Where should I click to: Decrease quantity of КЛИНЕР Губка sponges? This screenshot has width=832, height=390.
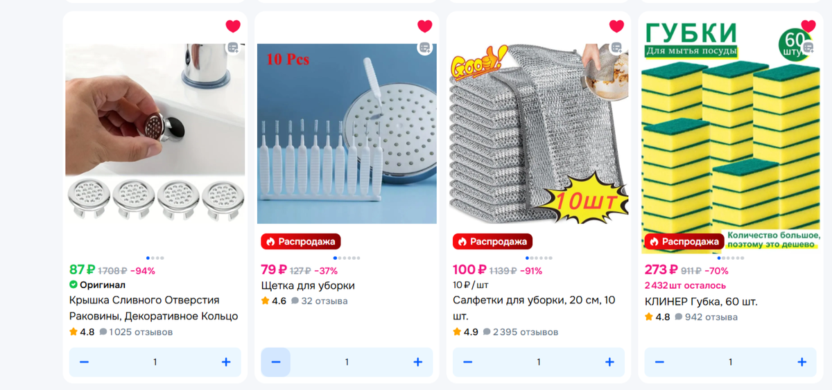659,362
